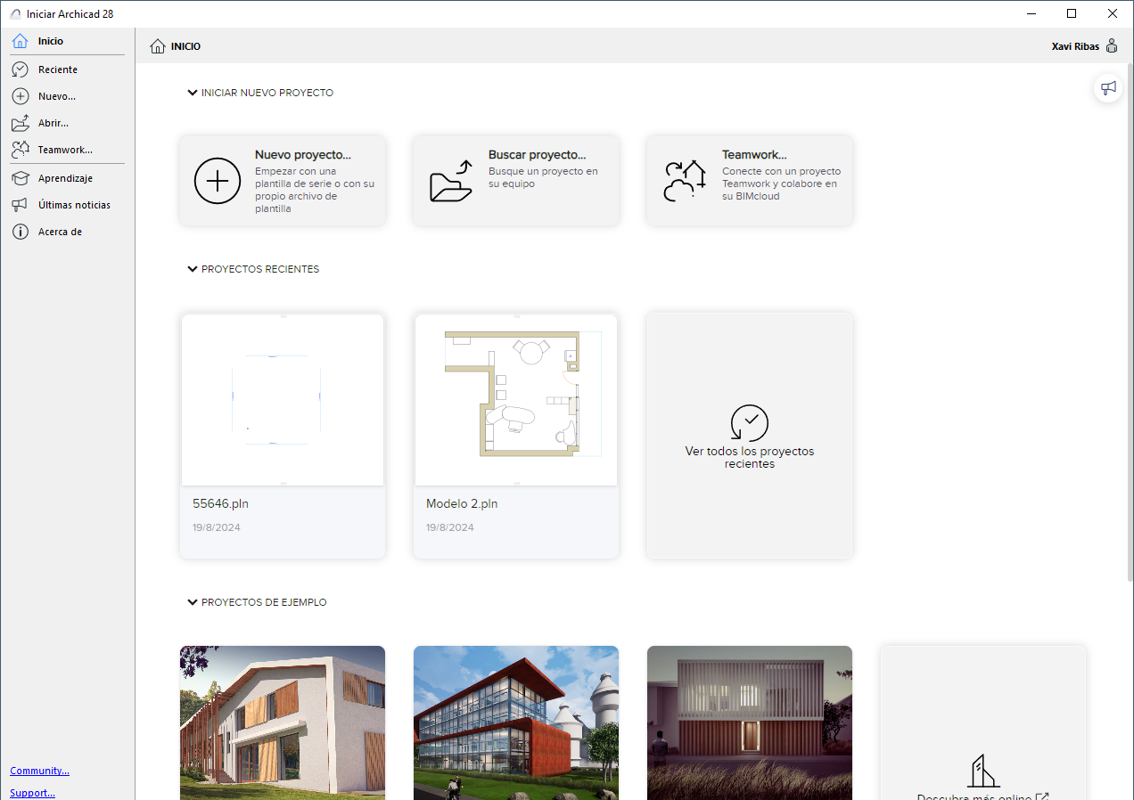Click the Teamwork card description text
This screenshot has width=1134, height=800.
781,184
